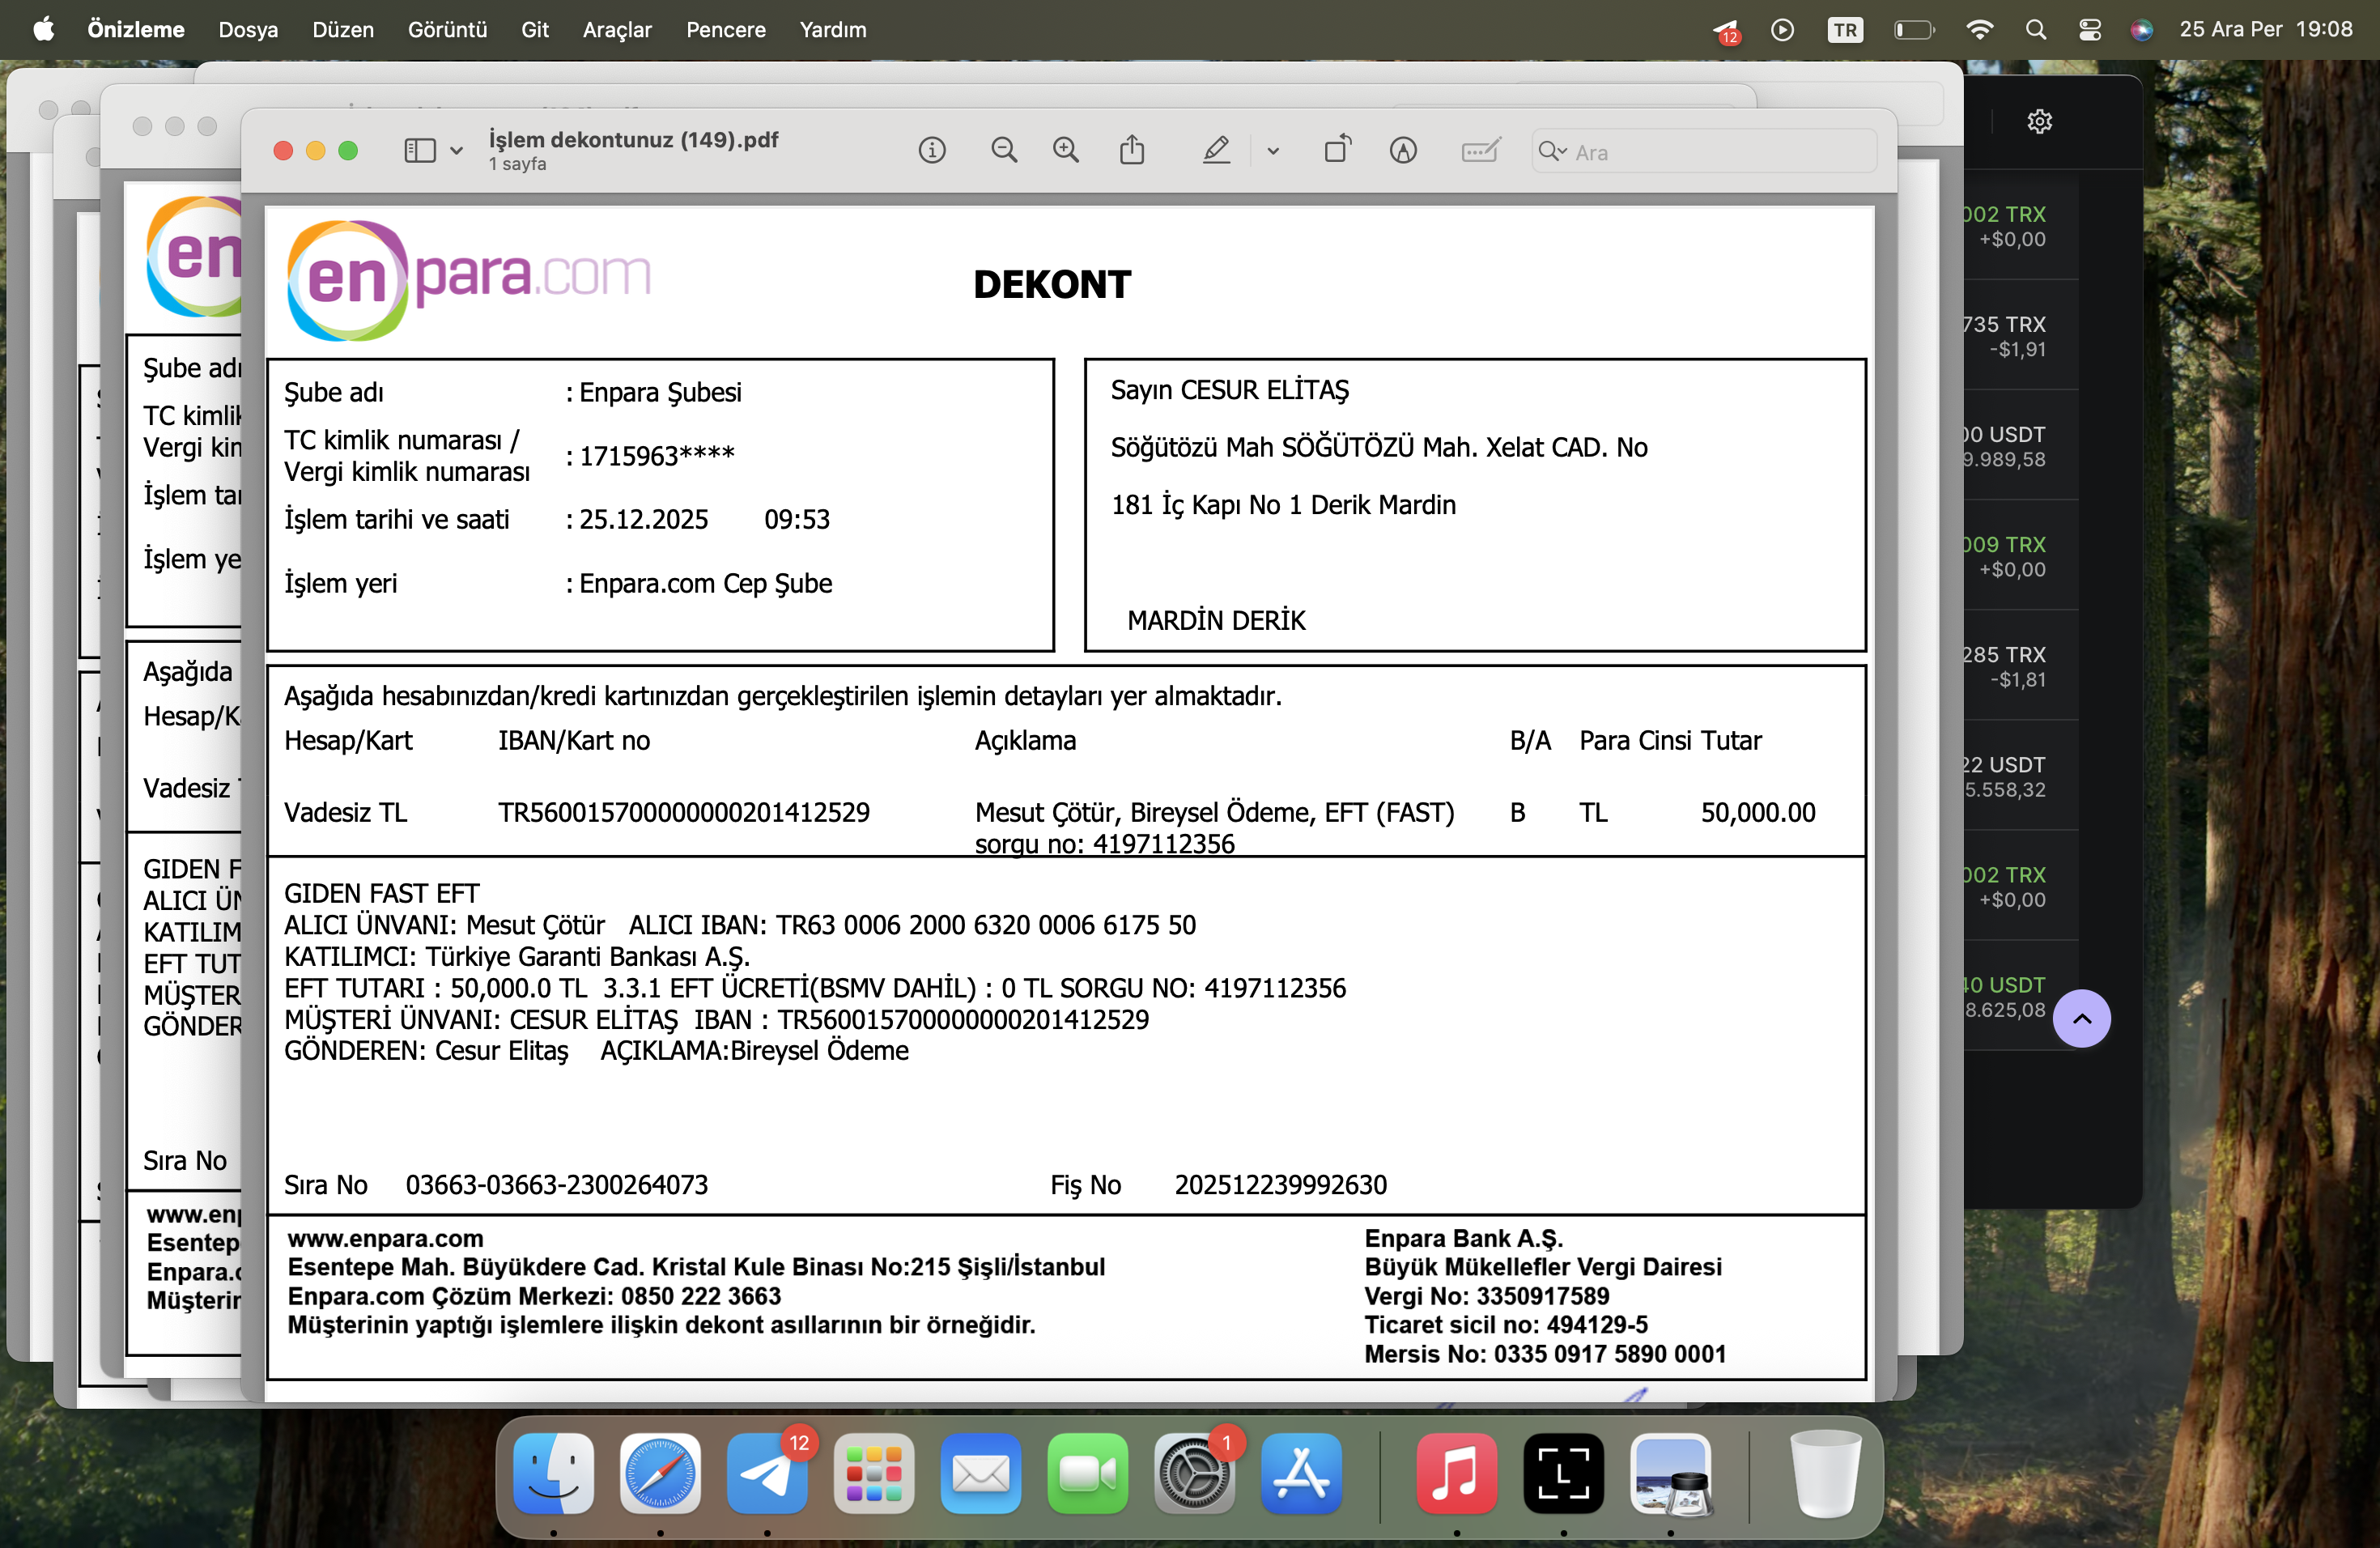Screen dimensions: 2380x1548
Task: Select the USDT 8.625,08 transaction row
Action: click(2021, 996)
